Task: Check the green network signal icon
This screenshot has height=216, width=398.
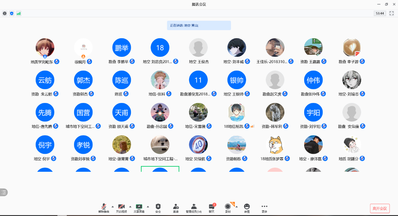Action: tap(19, 13)
